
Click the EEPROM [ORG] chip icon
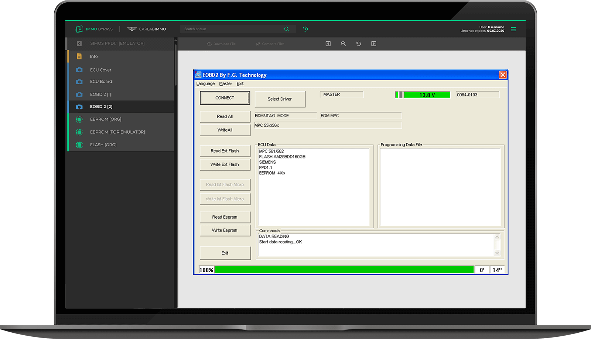pyautogui.click(x=79, y=119)
